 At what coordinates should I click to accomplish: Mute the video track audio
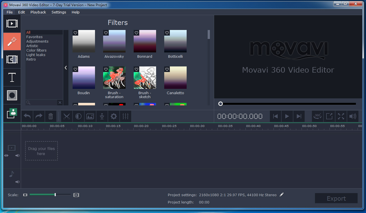click(17, 156)
